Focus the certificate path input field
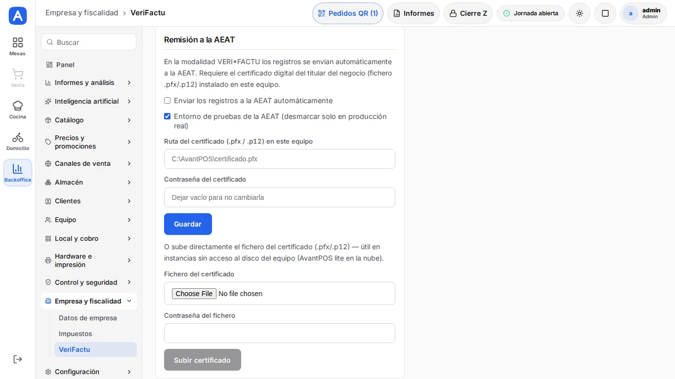 pos(280,159)
